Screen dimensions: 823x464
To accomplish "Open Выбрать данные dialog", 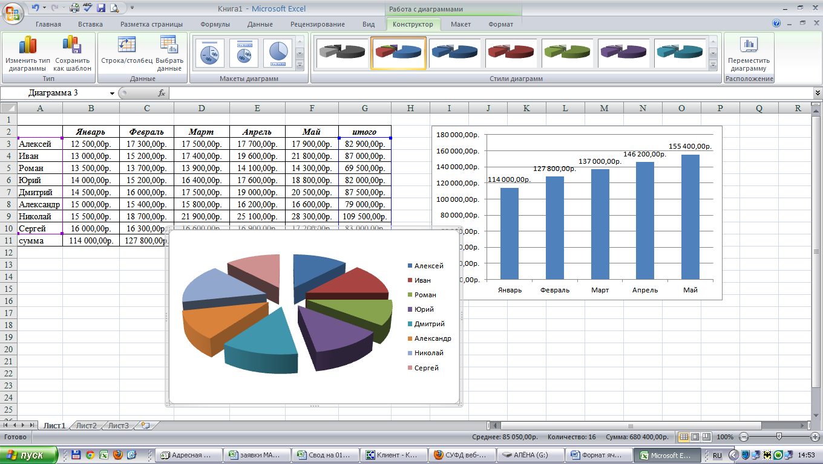I will coord(169,54).
